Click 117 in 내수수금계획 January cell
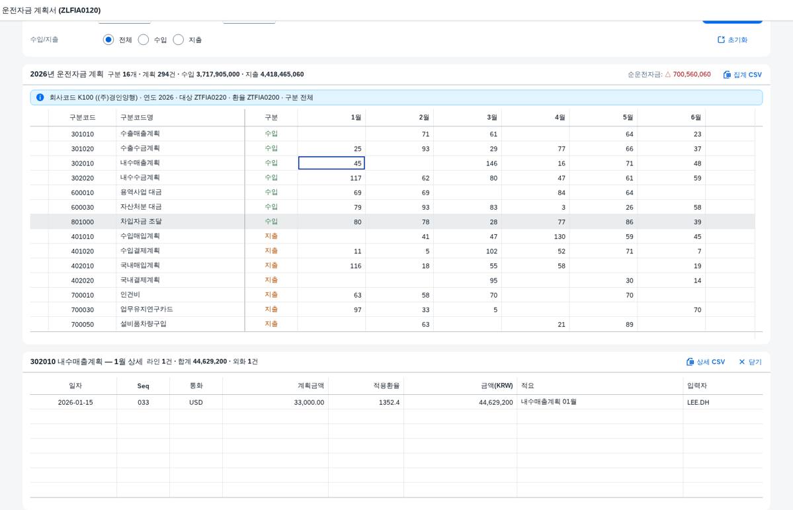This screenshot has height=510, width=793. (356, 178)
